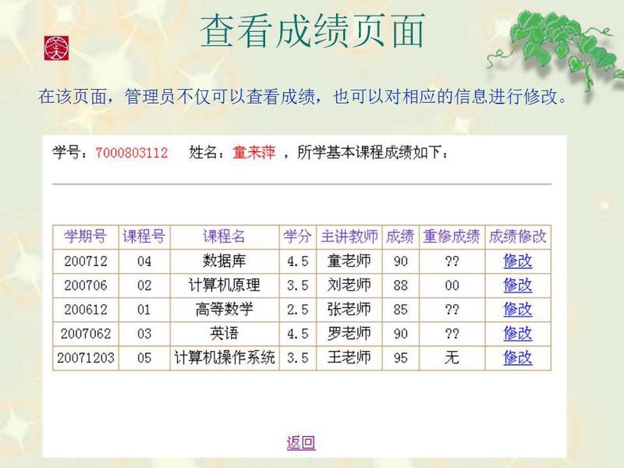Click term cell 200712
This screenshot has width=624, height=468.
(x=86, y=261)
